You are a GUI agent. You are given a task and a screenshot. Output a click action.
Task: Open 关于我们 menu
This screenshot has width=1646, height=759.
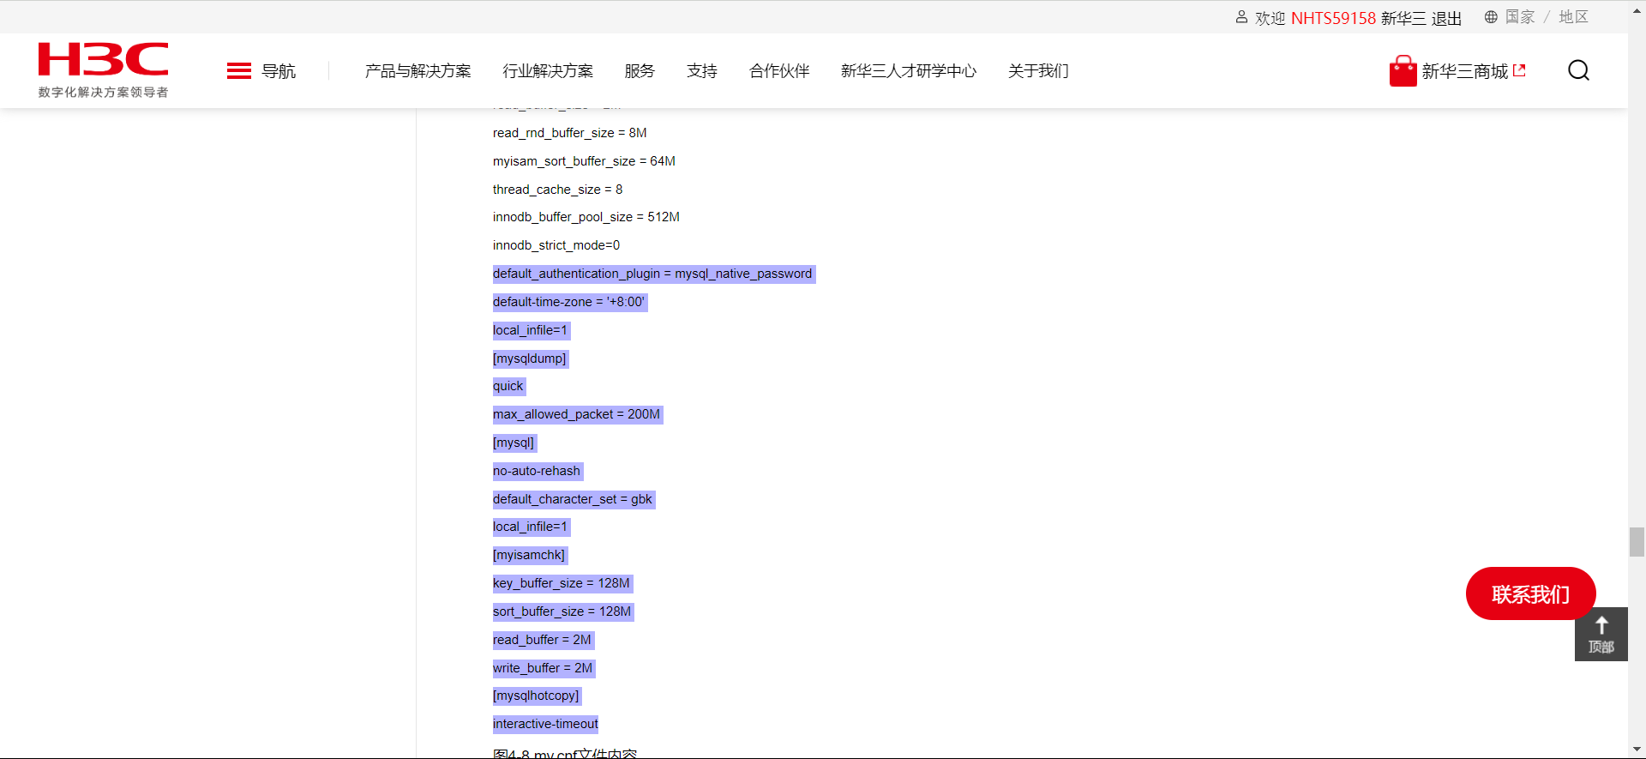point(1038,71)
